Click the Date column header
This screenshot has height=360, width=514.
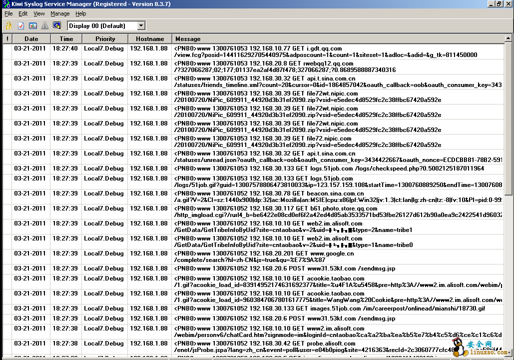(x=31, y=38)
